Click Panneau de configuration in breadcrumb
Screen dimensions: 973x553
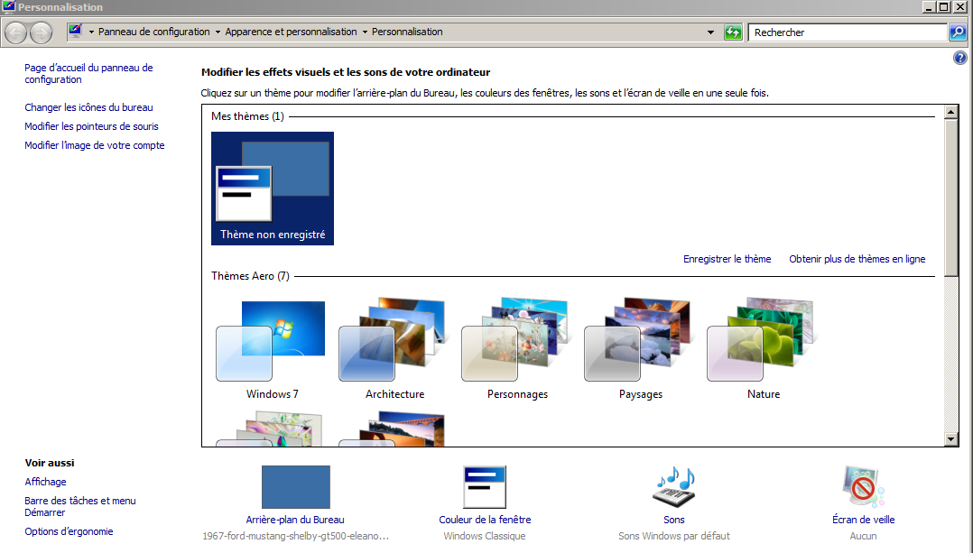pos(153,32)
